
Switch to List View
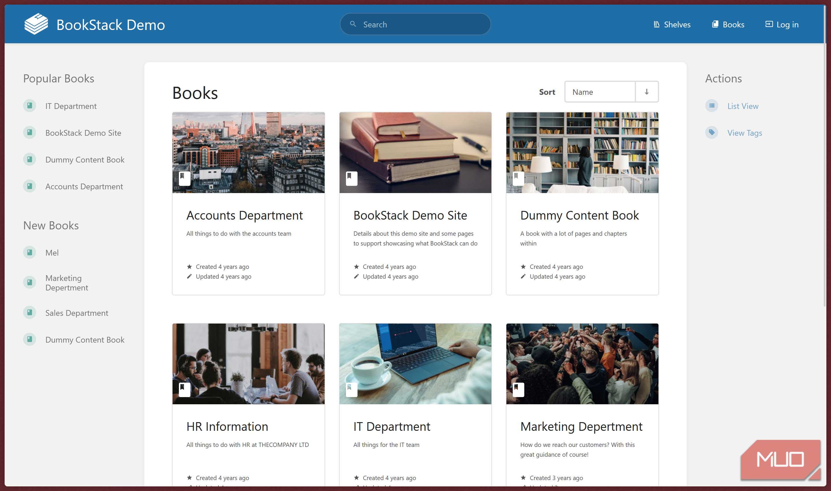tap(743, 106)
